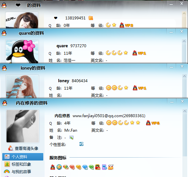This screenshot has width=188, height=177.
Task: Click scroll up arrow in loney window
Action: (x=184, y=76)
